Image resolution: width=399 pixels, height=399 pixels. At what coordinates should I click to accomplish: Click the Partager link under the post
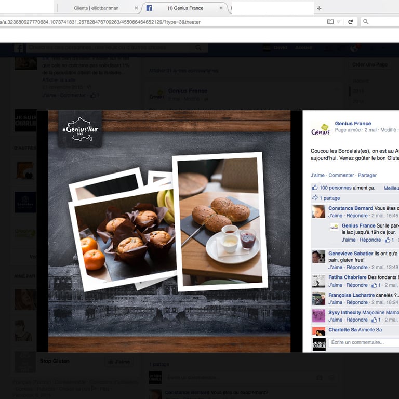point(367,175)
